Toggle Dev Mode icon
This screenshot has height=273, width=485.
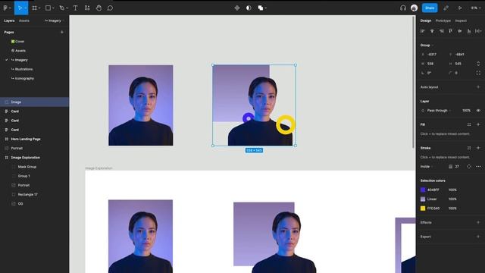(446, 8)
